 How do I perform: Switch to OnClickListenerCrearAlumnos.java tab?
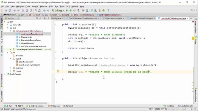82,18
